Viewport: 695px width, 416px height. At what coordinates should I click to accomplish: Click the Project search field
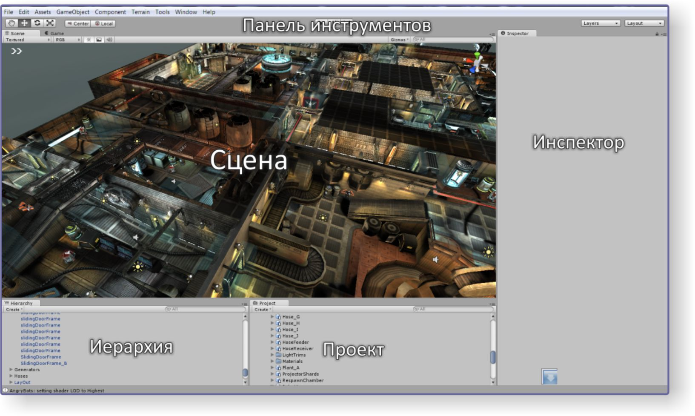click(453, 309)
